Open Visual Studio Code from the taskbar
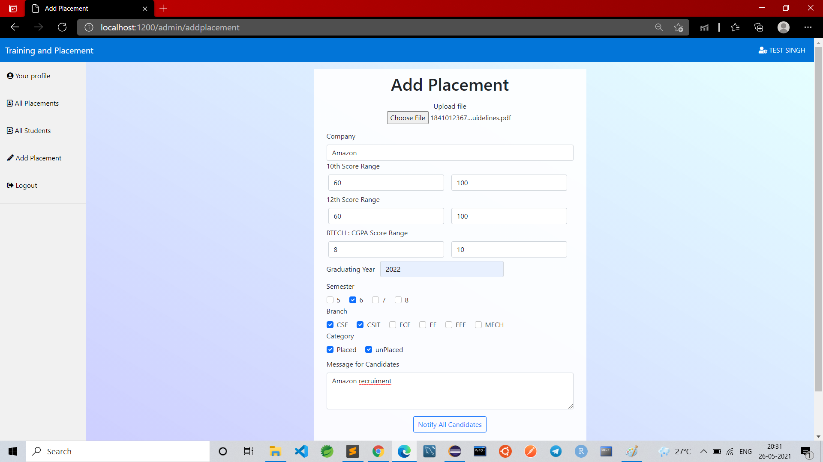 tap(301, 451)
